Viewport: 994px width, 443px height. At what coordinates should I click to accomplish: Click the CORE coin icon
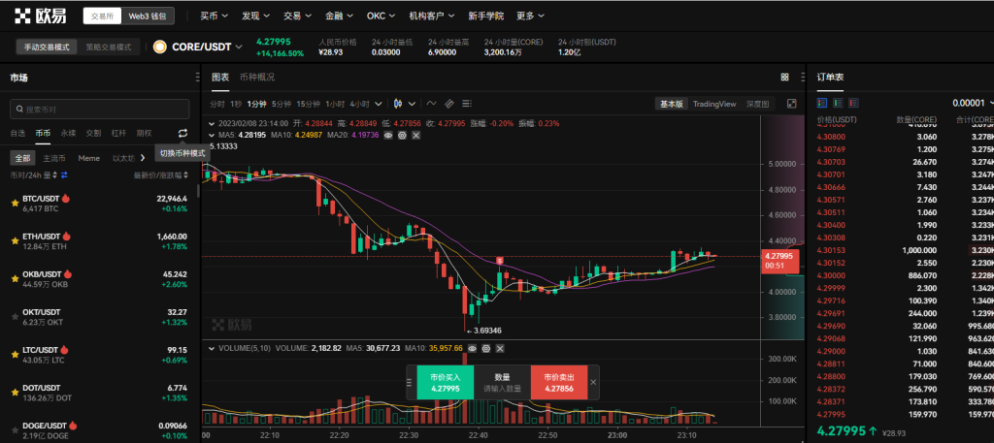pos(160,47)
